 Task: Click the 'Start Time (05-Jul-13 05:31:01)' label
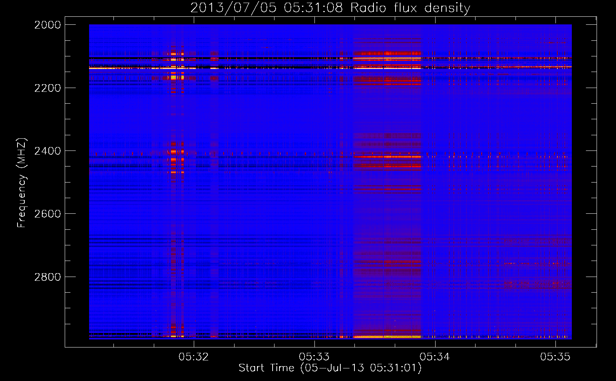[330, 368]
